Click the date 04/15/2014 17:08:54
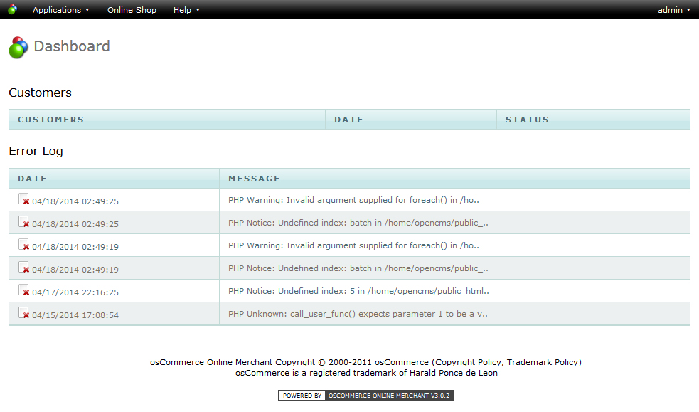 click(x=75, y=315)
